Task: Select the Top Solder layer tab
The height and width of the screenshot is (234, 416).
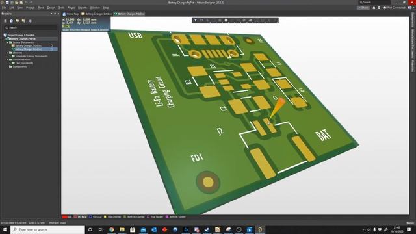Action: (x=155, y=217)
